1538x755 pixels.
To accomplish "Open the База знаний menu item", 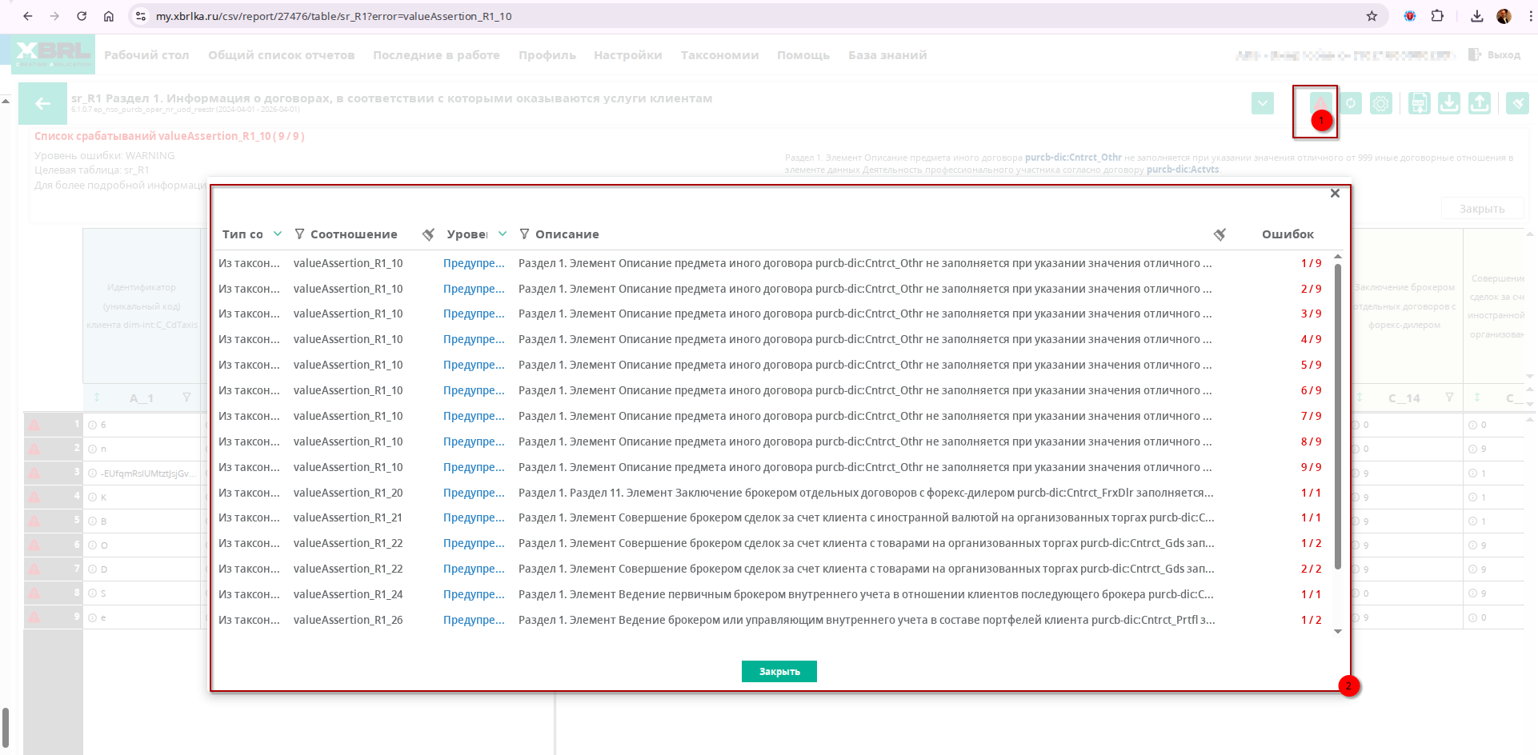I will click(887, 55).
